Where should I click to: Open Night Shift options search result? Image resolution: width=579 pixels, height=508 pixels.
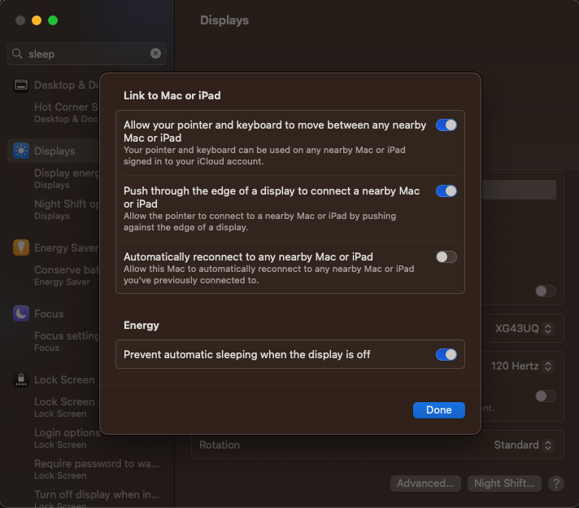point(67,209)
